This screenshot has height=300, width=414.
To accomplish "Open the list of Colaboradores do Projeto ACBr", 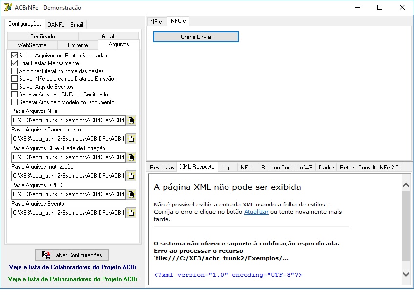I will point(73,267).
